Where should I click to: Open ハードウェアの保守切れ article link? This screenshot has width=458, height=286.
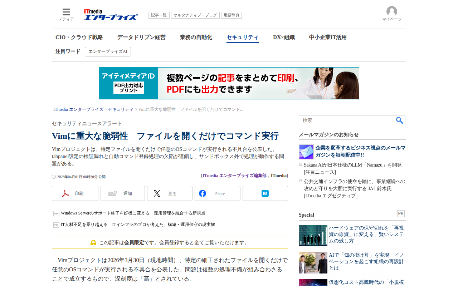coord(367,234)
